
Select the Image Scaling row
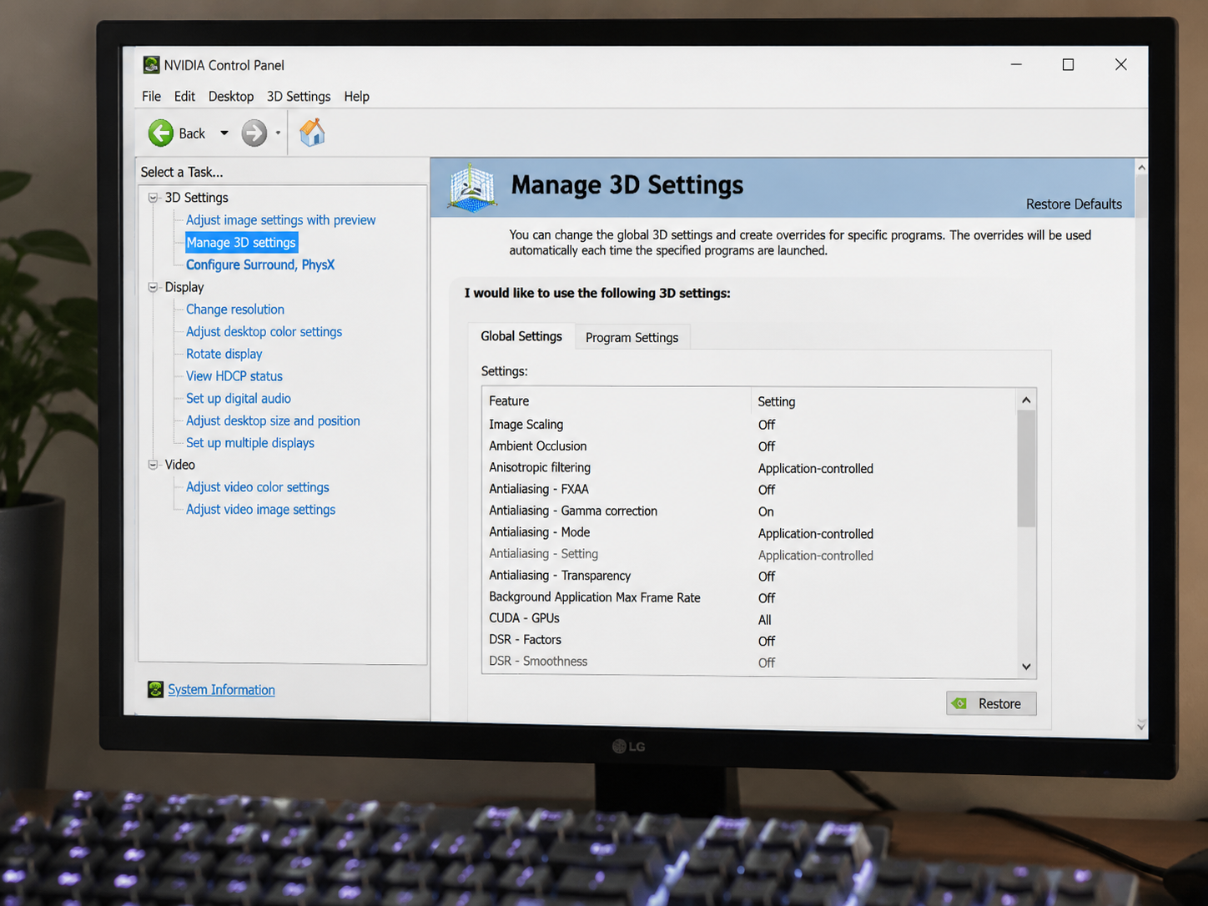pyautogui.click(x=749, y=425)
